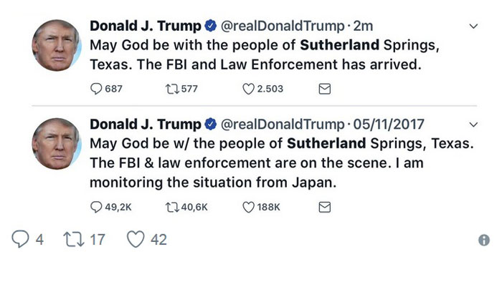
Task: Send first tweet via direct message envelope
Action: [325, 89]
